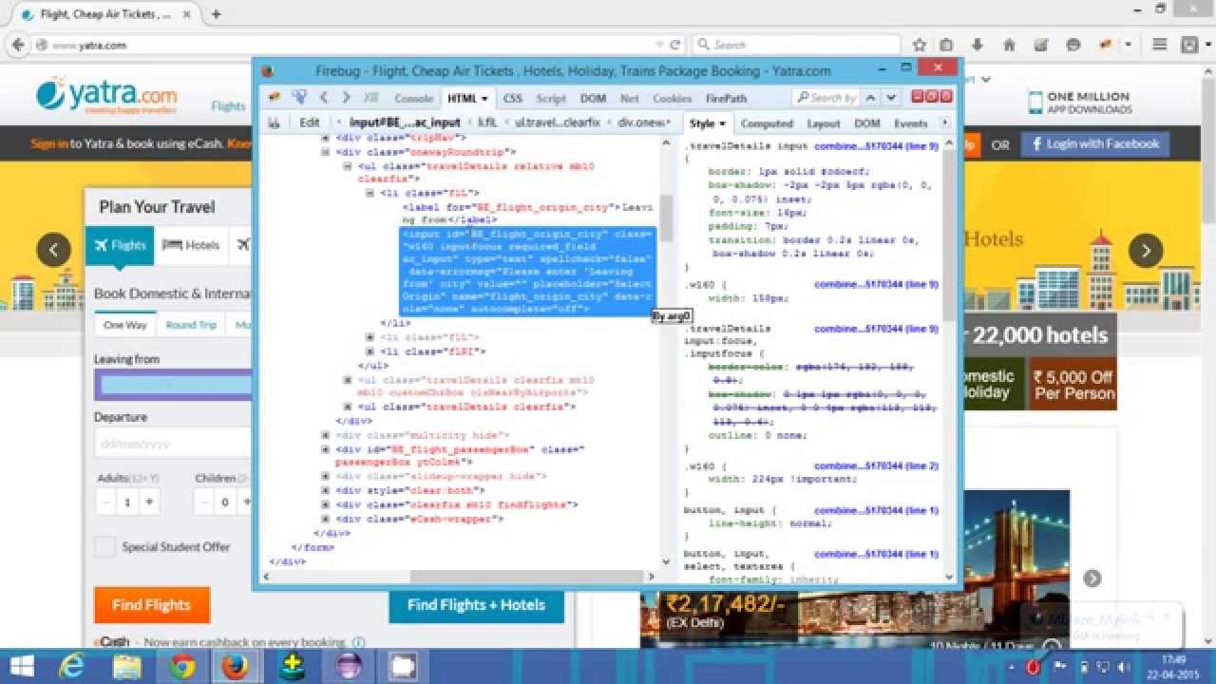
Task: Select div.onew breadcrumb element
Action: tap(641, 123)
